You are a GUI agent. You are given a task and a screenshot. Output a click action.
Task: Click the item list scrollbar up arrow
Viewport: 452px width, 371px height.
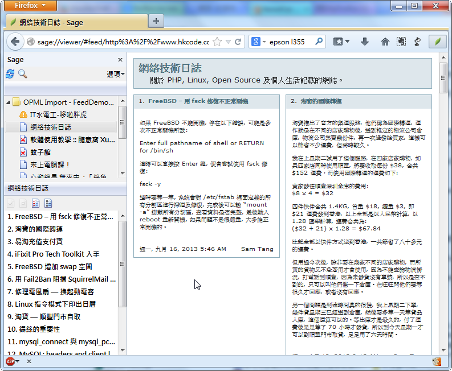[x=123, y=216]
